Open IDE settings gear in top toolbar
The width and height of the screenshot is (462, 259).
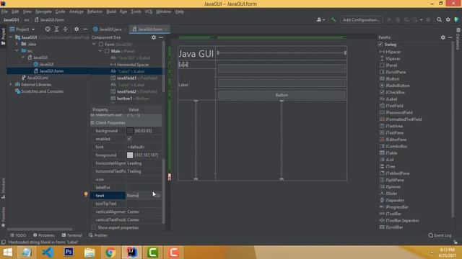pos(448,19)
